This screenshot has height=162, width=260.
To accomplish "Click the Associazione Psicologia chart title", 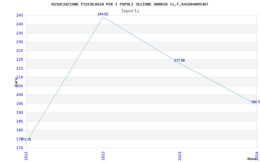I will (130, 4).
